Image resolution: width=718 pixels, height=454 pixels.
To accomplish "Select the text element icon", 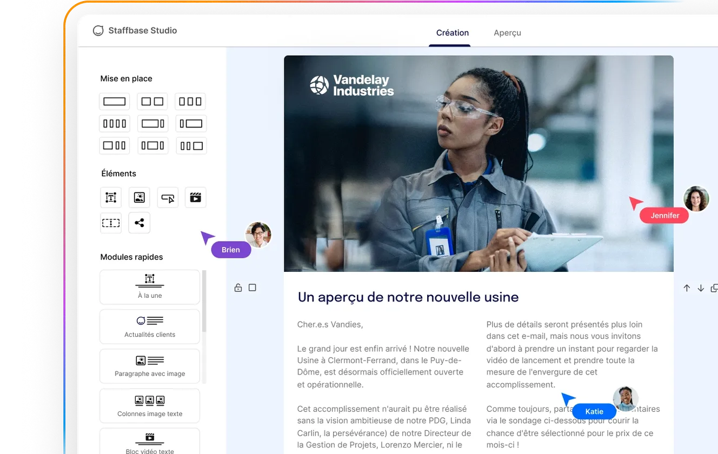I will tap(110, 197).
